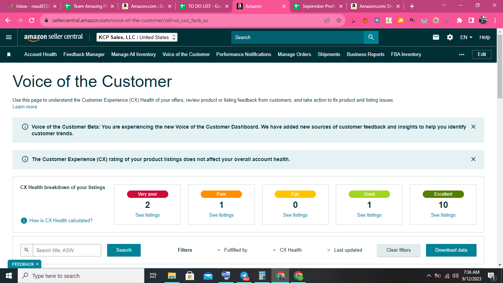This screenshot has width=503, height=283.
Task: Click the Hola flame extension icon
Action: (365, 21)
